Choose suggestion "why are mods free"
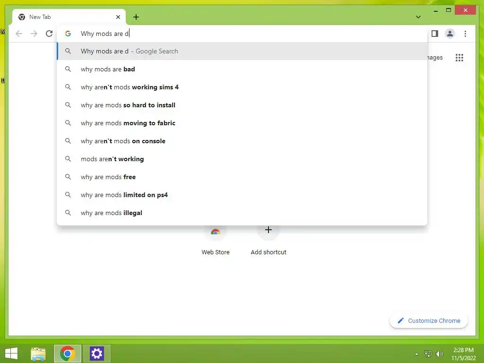This screenshot has width=484, height=363. pos(242,177)
